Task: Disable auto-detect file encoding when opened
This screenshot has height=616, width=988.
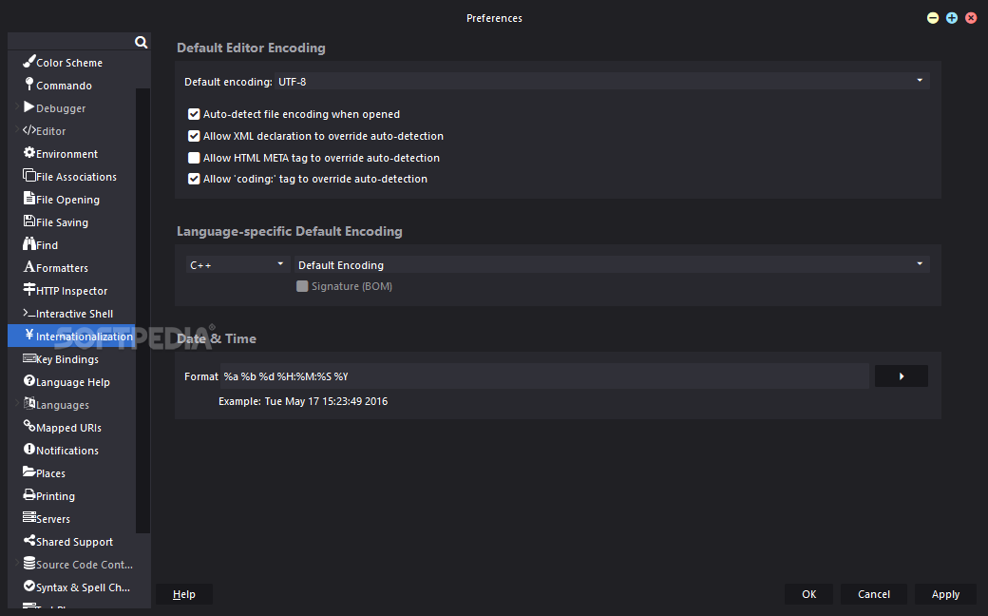Action: (195, 114)
